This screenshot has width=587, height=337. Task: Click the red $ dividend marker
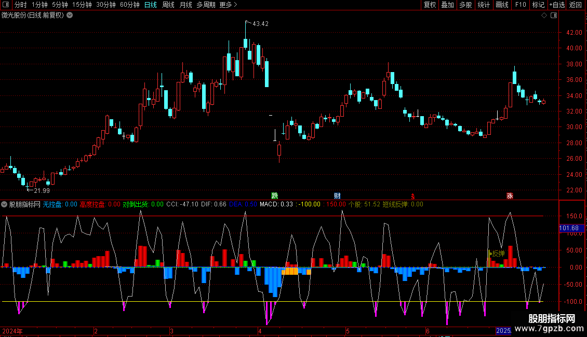click(413, 196)
